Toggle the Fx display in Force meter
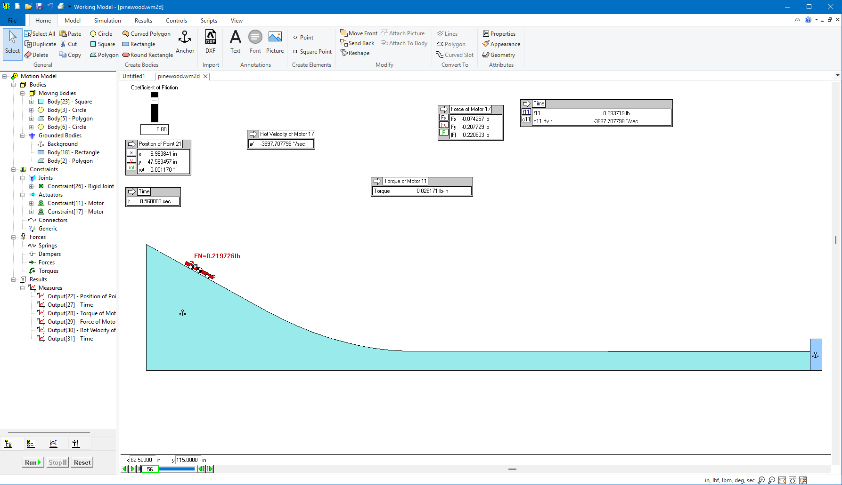This screenshot has height=485, width=842. (x=444, y=118)
